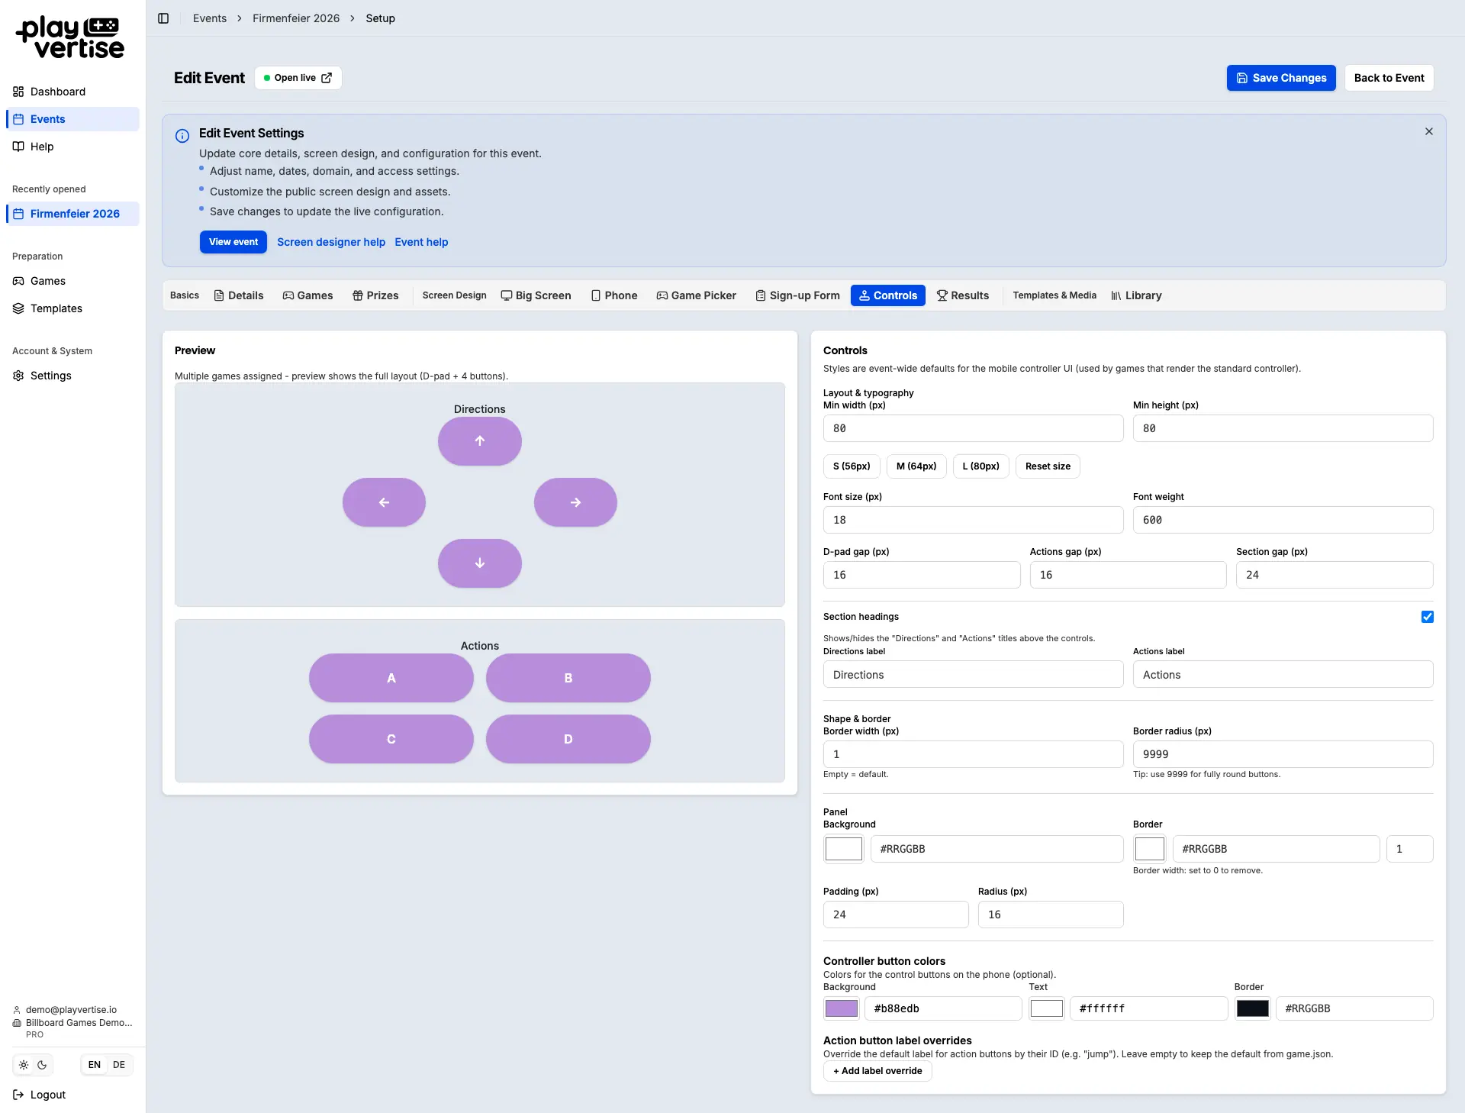Toggle the sidebar panel icon
Image resolution: width=1465 pixels, height=1113 pixels.
(x=163, y=18)
